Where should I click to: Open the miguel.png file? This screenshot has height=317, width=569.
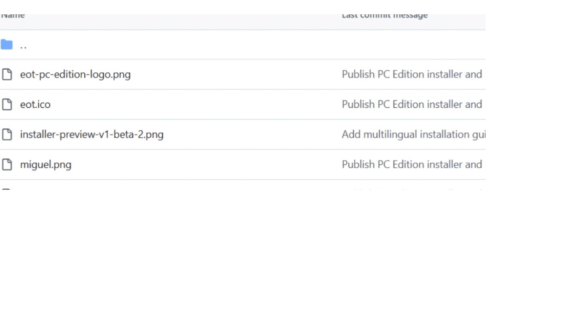(x=46, y=164)
